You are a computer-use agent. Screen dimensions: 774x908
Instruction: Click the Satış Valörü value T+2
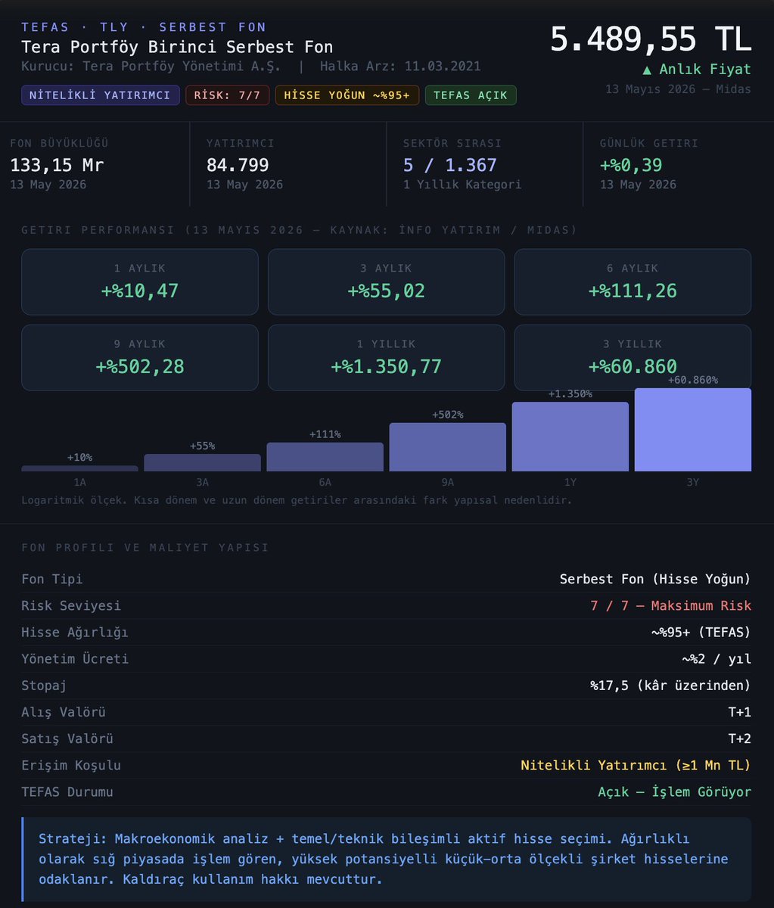(x=740, y=739)
